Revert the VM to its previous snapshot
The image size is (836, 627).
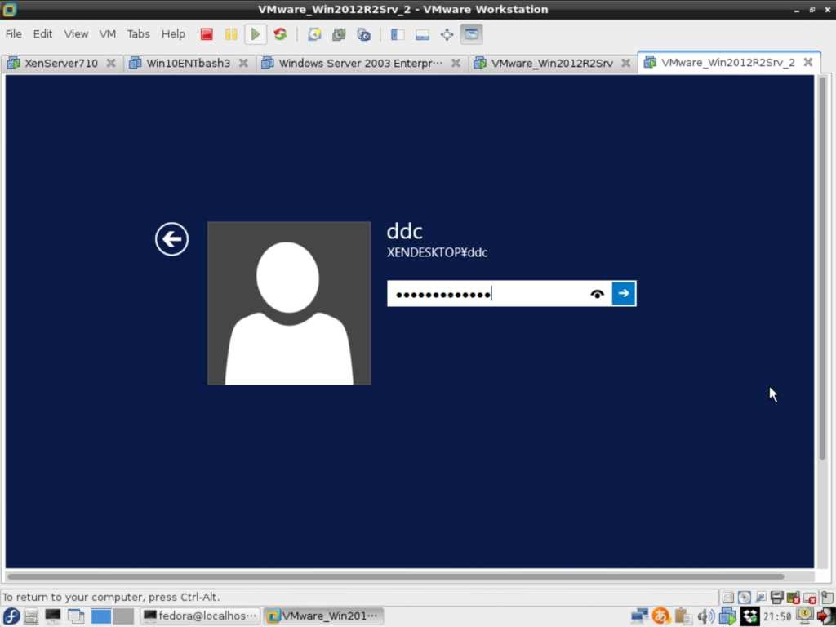click(x=339, y=34)
